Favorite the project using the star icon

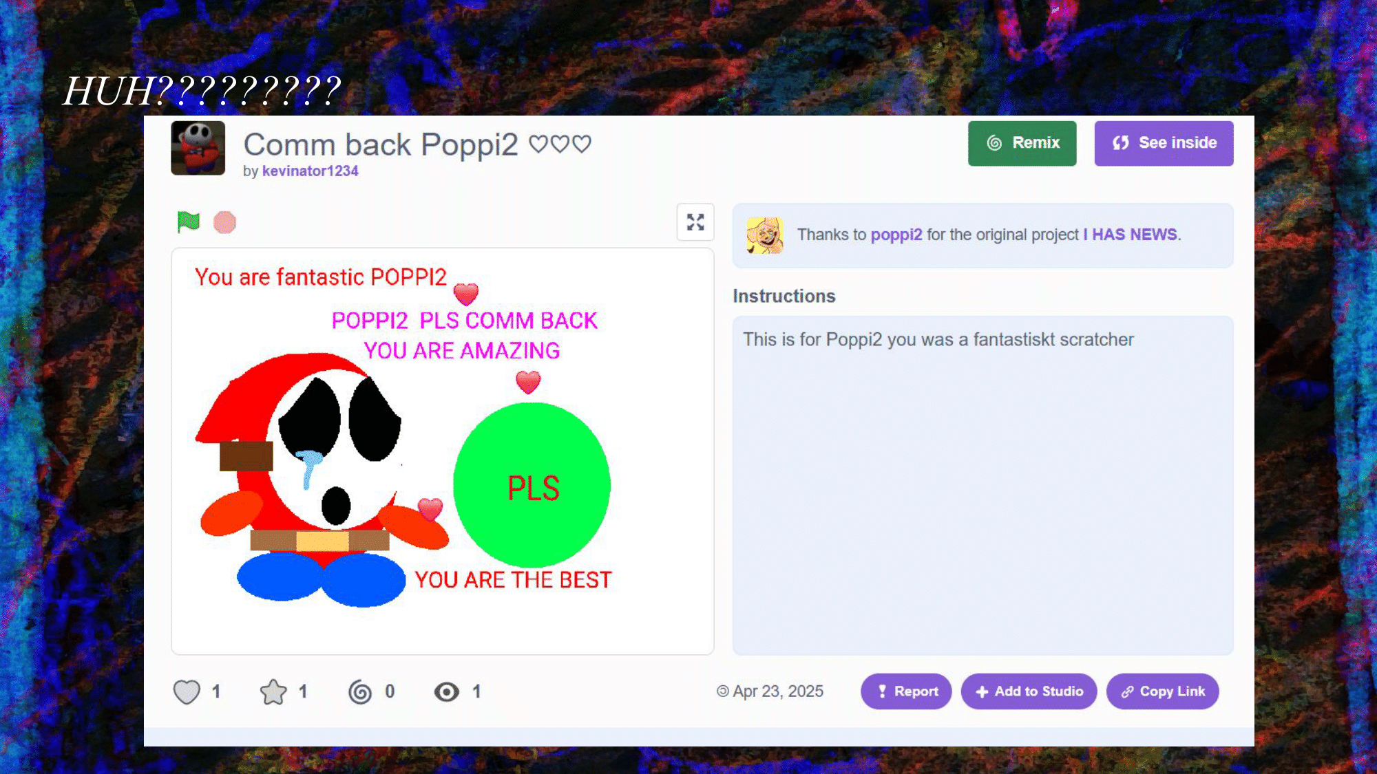pyautogui.click(x=273, y=691)
